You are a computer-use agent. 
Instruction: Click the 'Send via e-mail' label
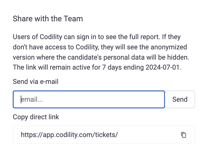click(x=36, y=81)
